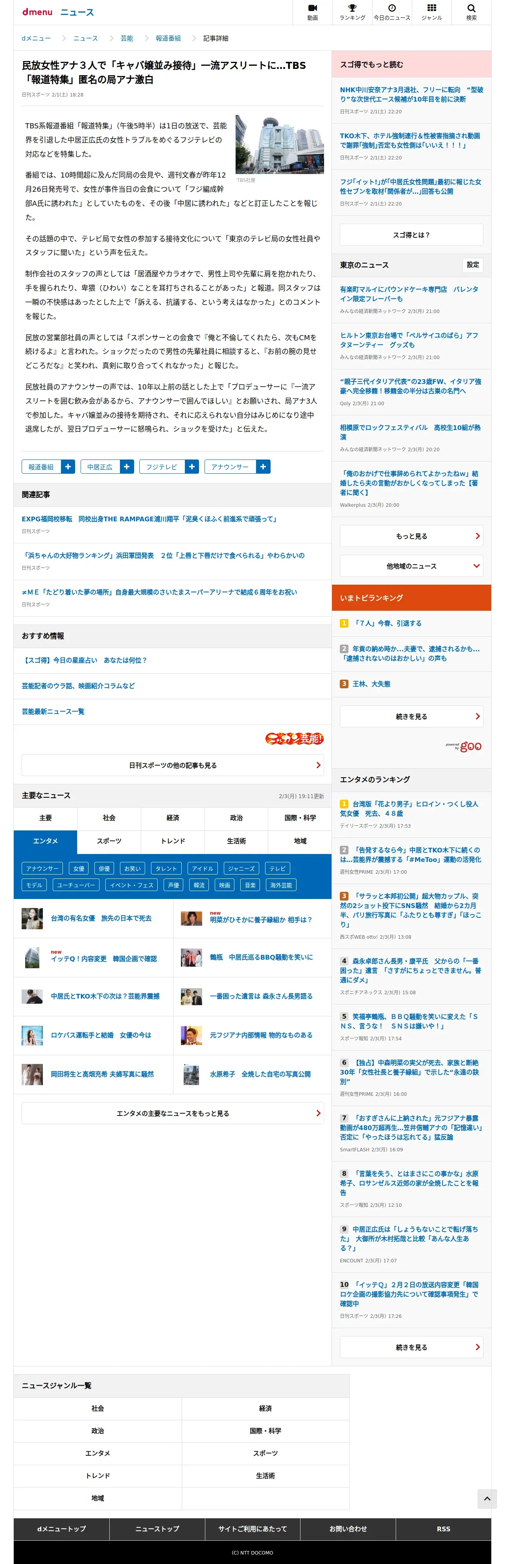The width and height of the screenshot is (505, 1564).
Task: Click サイトご利用にあたって in footer
Action: point(253,1529)
